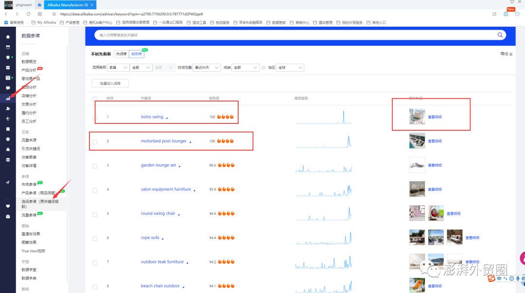Open True View视频 in the side menu
Viewport: 525px width, 293px height.
click(x=33, y=251)
